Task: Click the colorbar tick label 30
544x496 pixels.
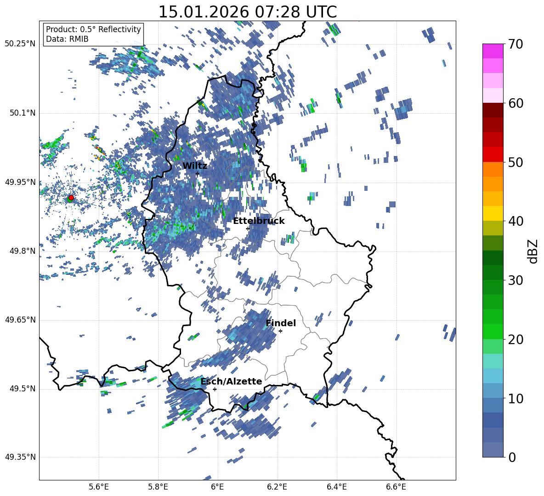Action: pos(516,280)
